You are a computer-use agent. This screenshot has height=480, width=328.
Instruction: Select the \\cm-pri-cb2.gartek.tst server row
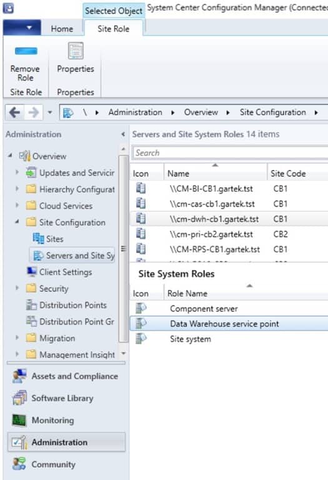229,234
